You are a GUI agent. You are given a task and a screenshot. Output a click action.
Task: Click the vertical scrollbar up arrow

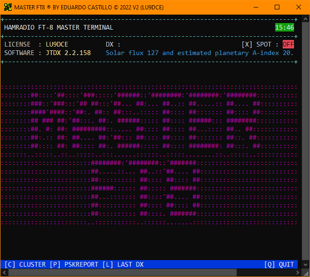point(305,19)
